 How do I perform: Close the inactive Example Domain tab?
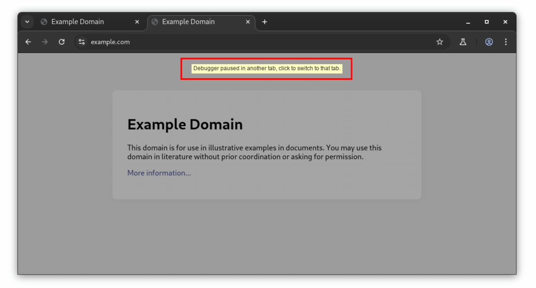tap(137, 22)
